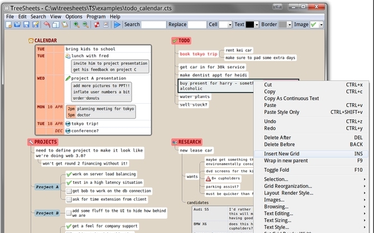375x233 pixels.
Task: Open the Edit menu
Action: (22, 17)
